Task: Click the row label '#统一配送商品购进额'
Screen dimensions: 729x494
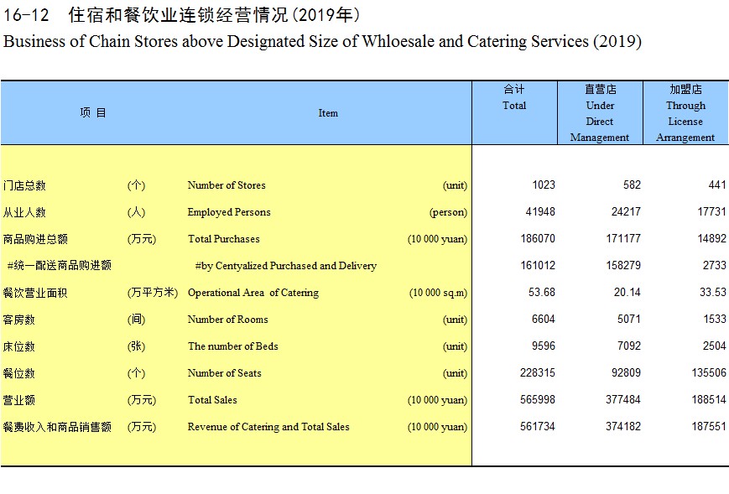Action: point(60,265)
